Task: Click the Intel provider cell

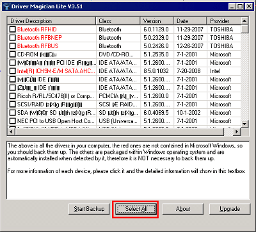Action: click(215, 71)
